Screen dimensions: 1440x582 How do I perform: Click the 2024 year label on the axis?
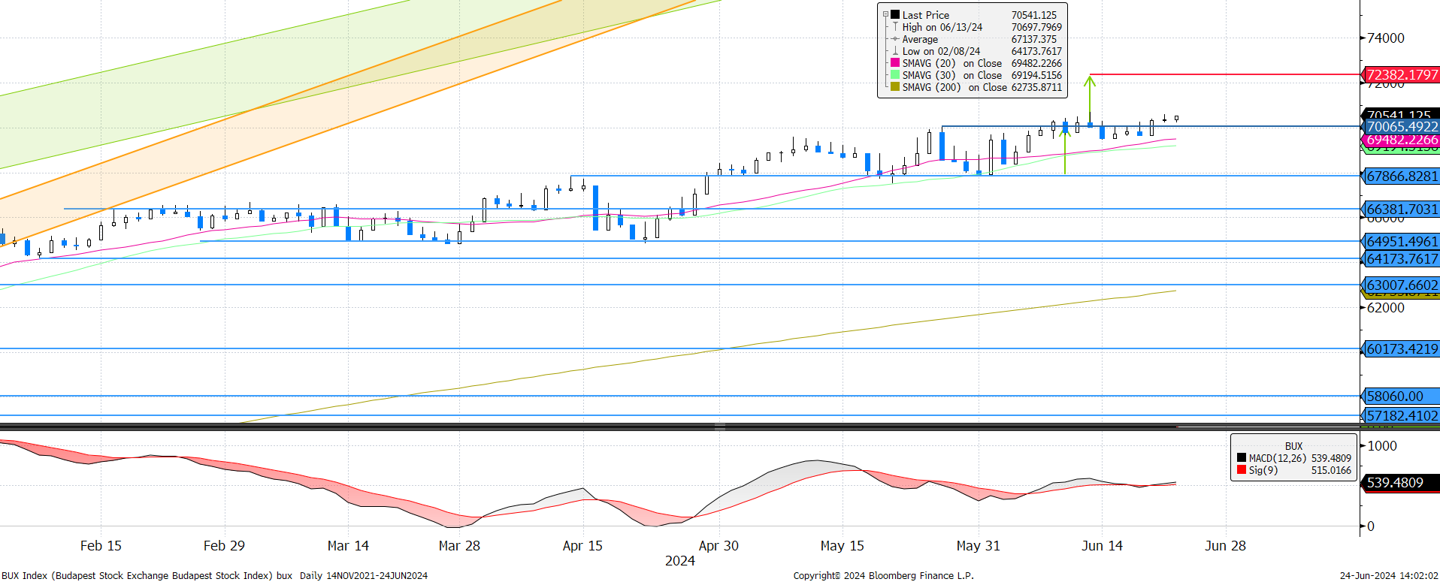click(680, 561)
